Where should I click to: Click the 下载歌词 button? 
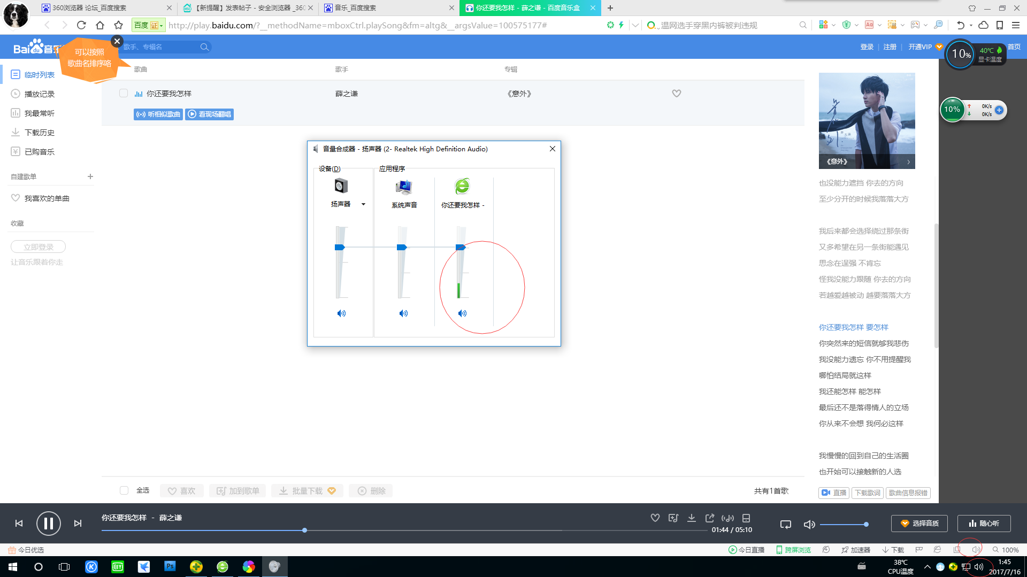coord(867,493)
